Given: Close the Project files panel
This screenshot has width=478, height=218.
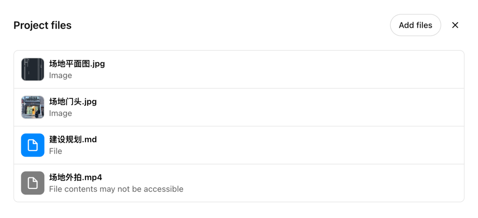Looking at the screenshot, I should [x=455, y=25].
